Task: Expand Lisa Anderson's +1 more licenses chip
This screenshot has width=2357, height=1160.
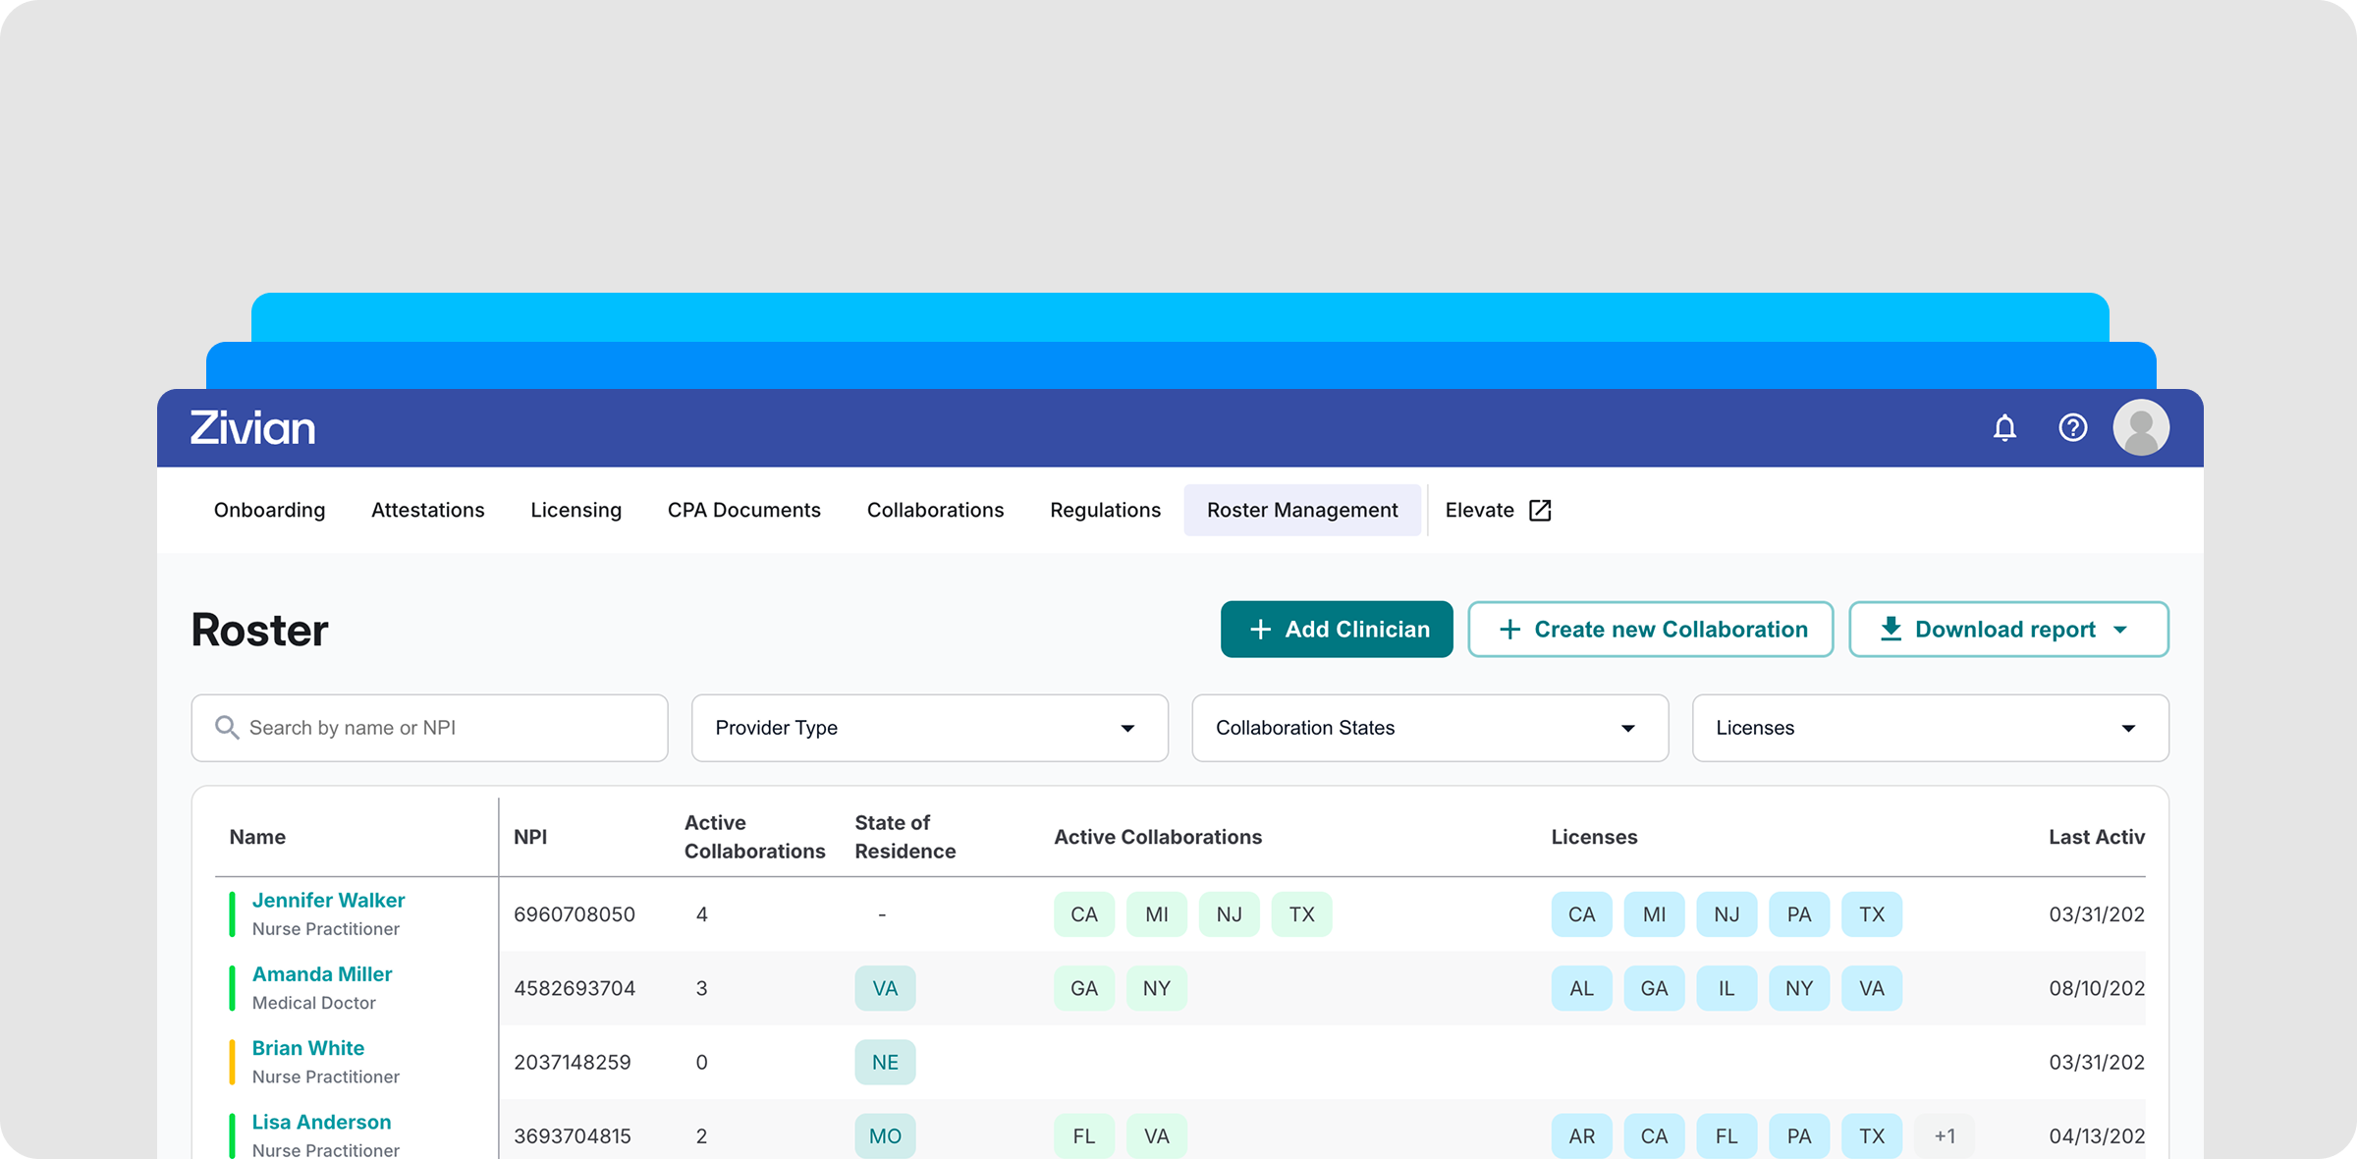Action: click(x=1945, y=1135)
